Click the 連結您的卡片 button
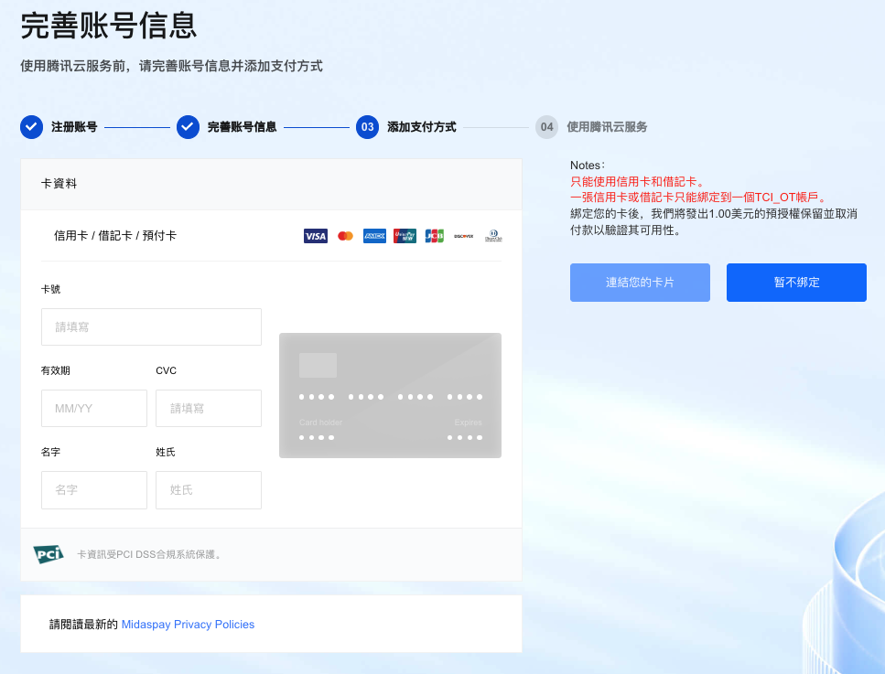The image size is (885, 674). [640, 283]
